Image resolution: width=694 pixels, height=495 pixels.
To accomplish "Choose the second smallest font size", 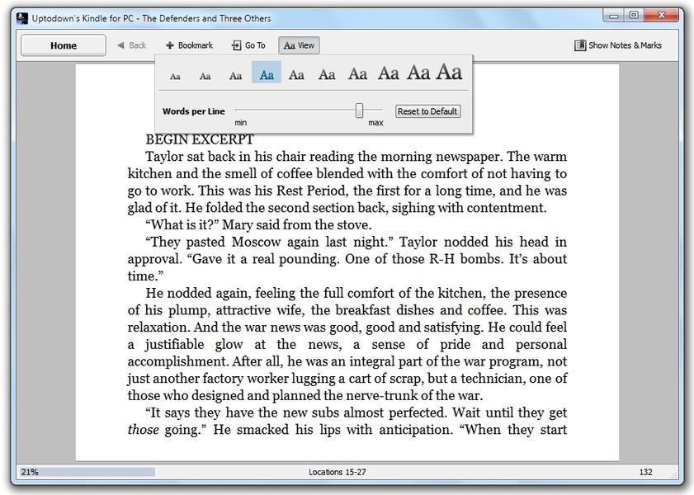I will [x=205, y=75].
